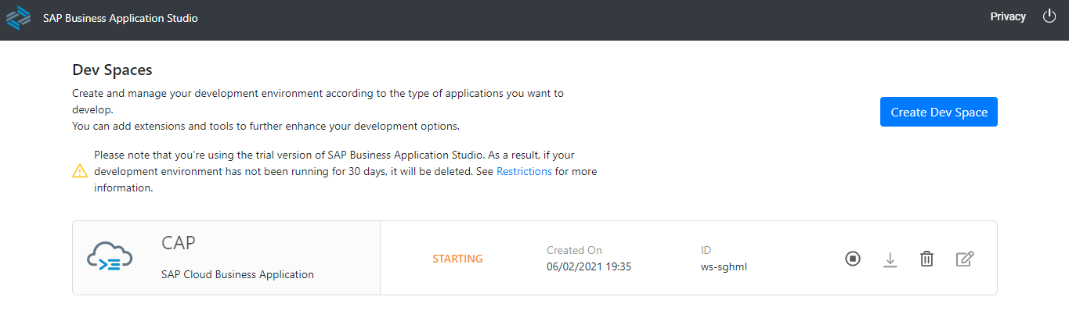Image resolution: width=1069 pixels, height=318 pixels.
Task: Click the Dev Spaces heading
Action: [x=112, y=70]
